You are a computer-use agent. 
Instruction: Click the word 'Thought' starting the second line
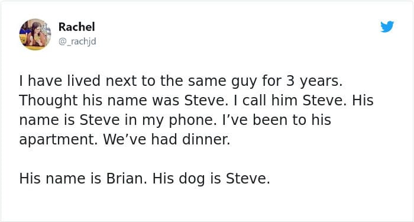[x=48, y=101]
